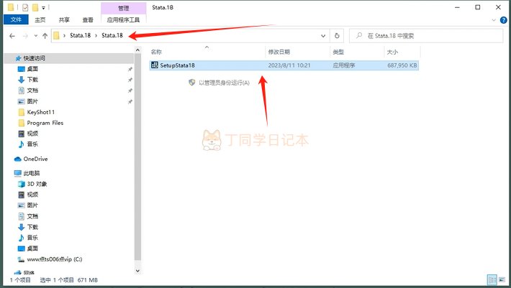Open recent locations dropdown arrow
This screenshot has width=511, height=288.
(35, 36)
